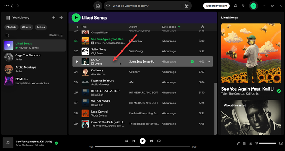
Task: Open About the artist card
Action: click(x=251, y=118)
